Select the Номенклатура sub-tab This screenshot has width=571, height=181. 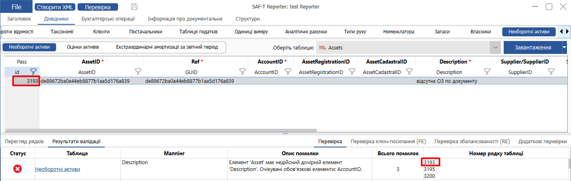click(399, 32)
